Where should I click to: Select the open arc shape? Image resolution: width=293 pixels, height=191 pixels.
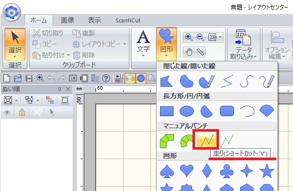click(x=247, y=111)
